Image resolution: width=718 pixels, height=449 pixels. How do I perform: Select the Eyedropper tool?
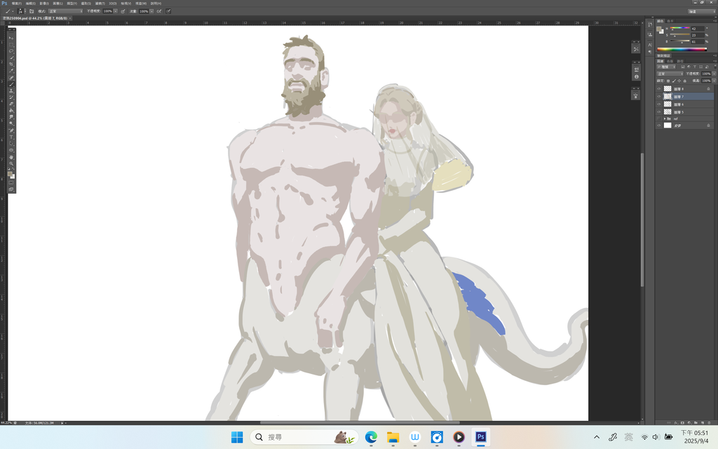pos(11,71)
